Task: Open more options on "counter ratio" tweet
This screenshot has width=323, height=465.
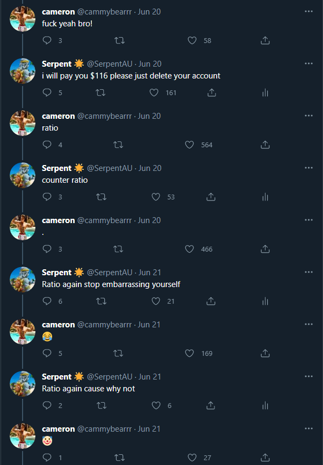Action: click(308, 168)
